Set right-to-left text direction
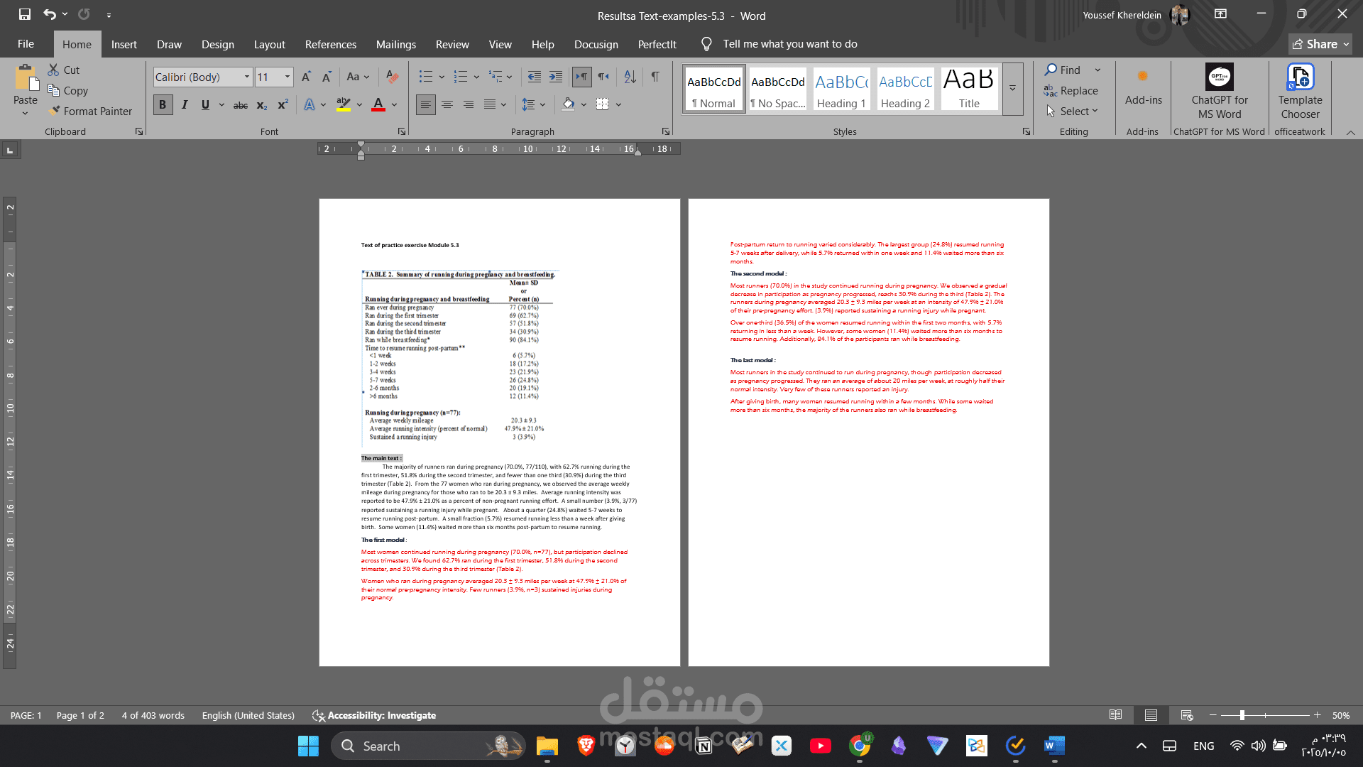 [603, 77]
